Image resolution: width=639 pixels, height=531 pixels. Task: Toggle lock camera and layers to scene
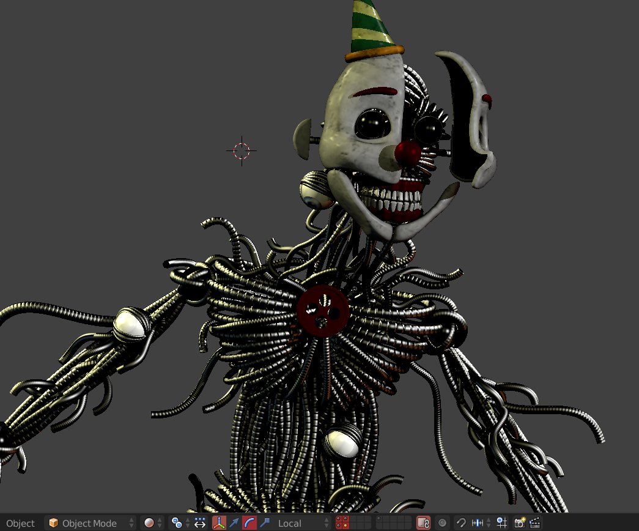(x=423, y=523)
